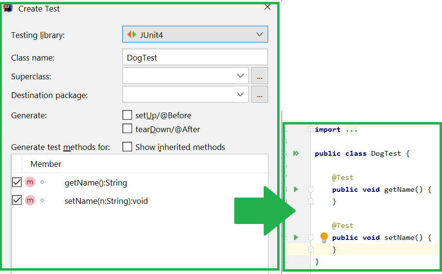Image resolution: width=442 pixels, height=274 pixels.
Task: Click the browse button for Destination package
Action: (x=259, y=95)
